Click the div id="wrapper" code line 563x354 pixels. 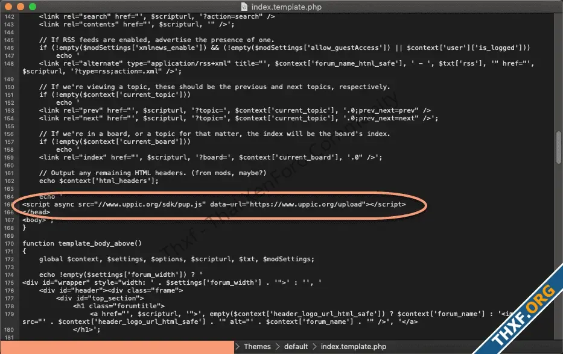[171, 283]
